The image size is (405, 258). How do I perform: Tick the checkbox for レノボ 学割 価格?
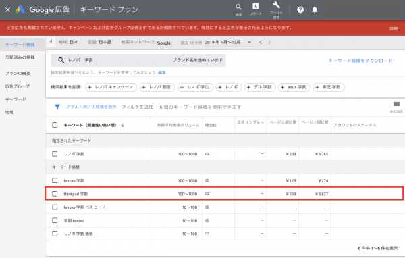point(55,234)
